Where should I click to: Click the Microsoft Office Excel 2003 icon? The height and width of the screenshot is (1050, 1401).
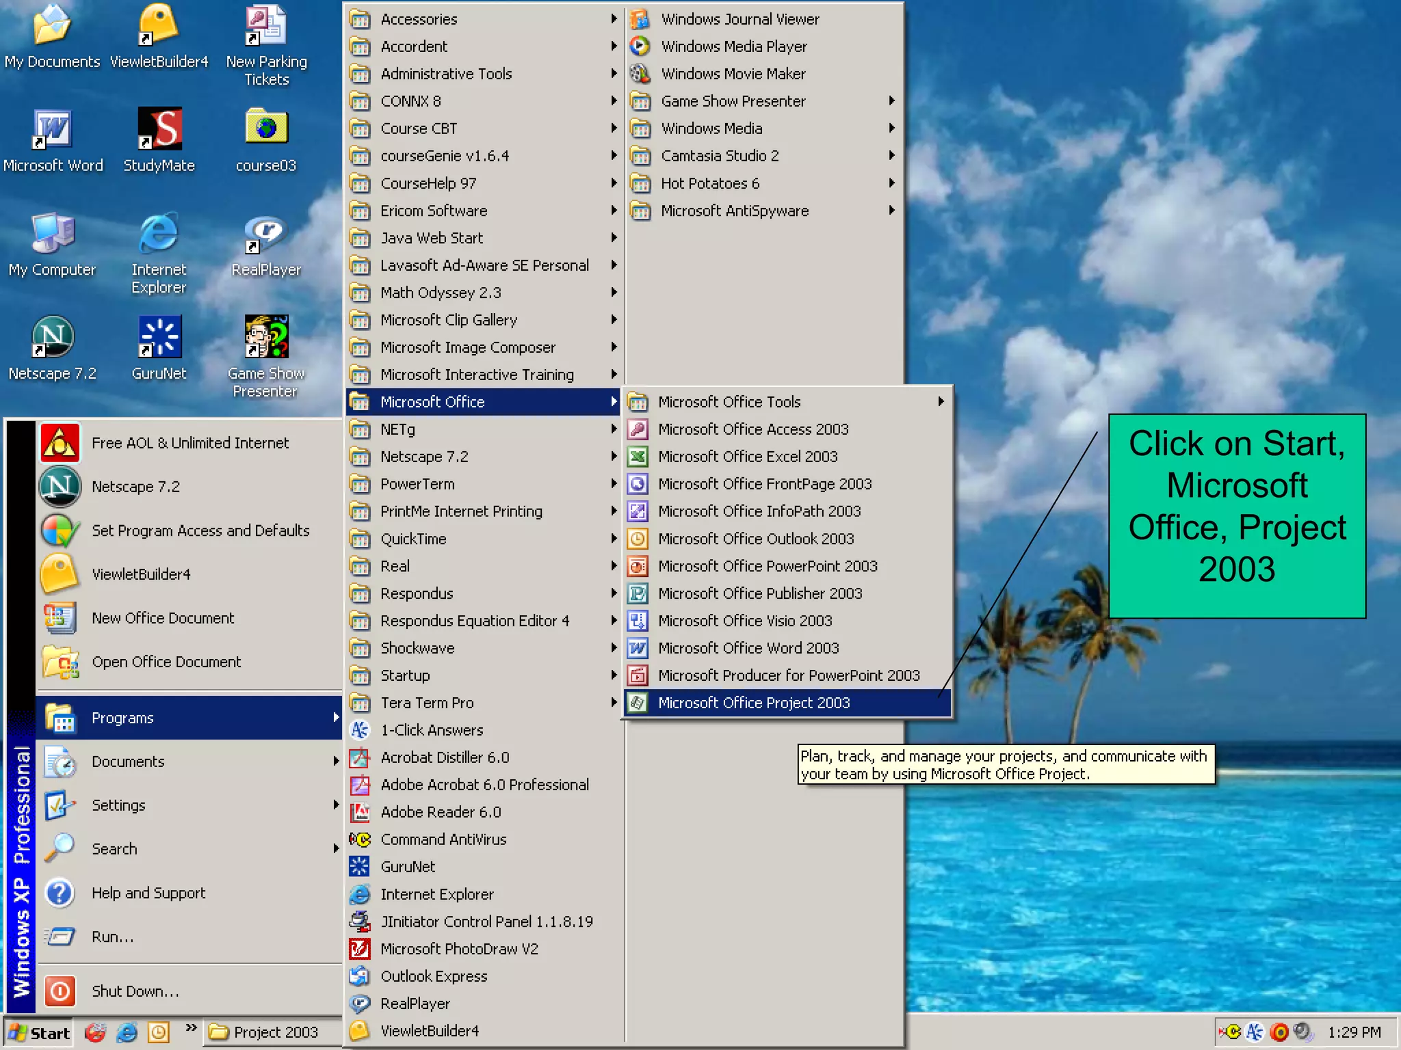(x=638, y=457)
